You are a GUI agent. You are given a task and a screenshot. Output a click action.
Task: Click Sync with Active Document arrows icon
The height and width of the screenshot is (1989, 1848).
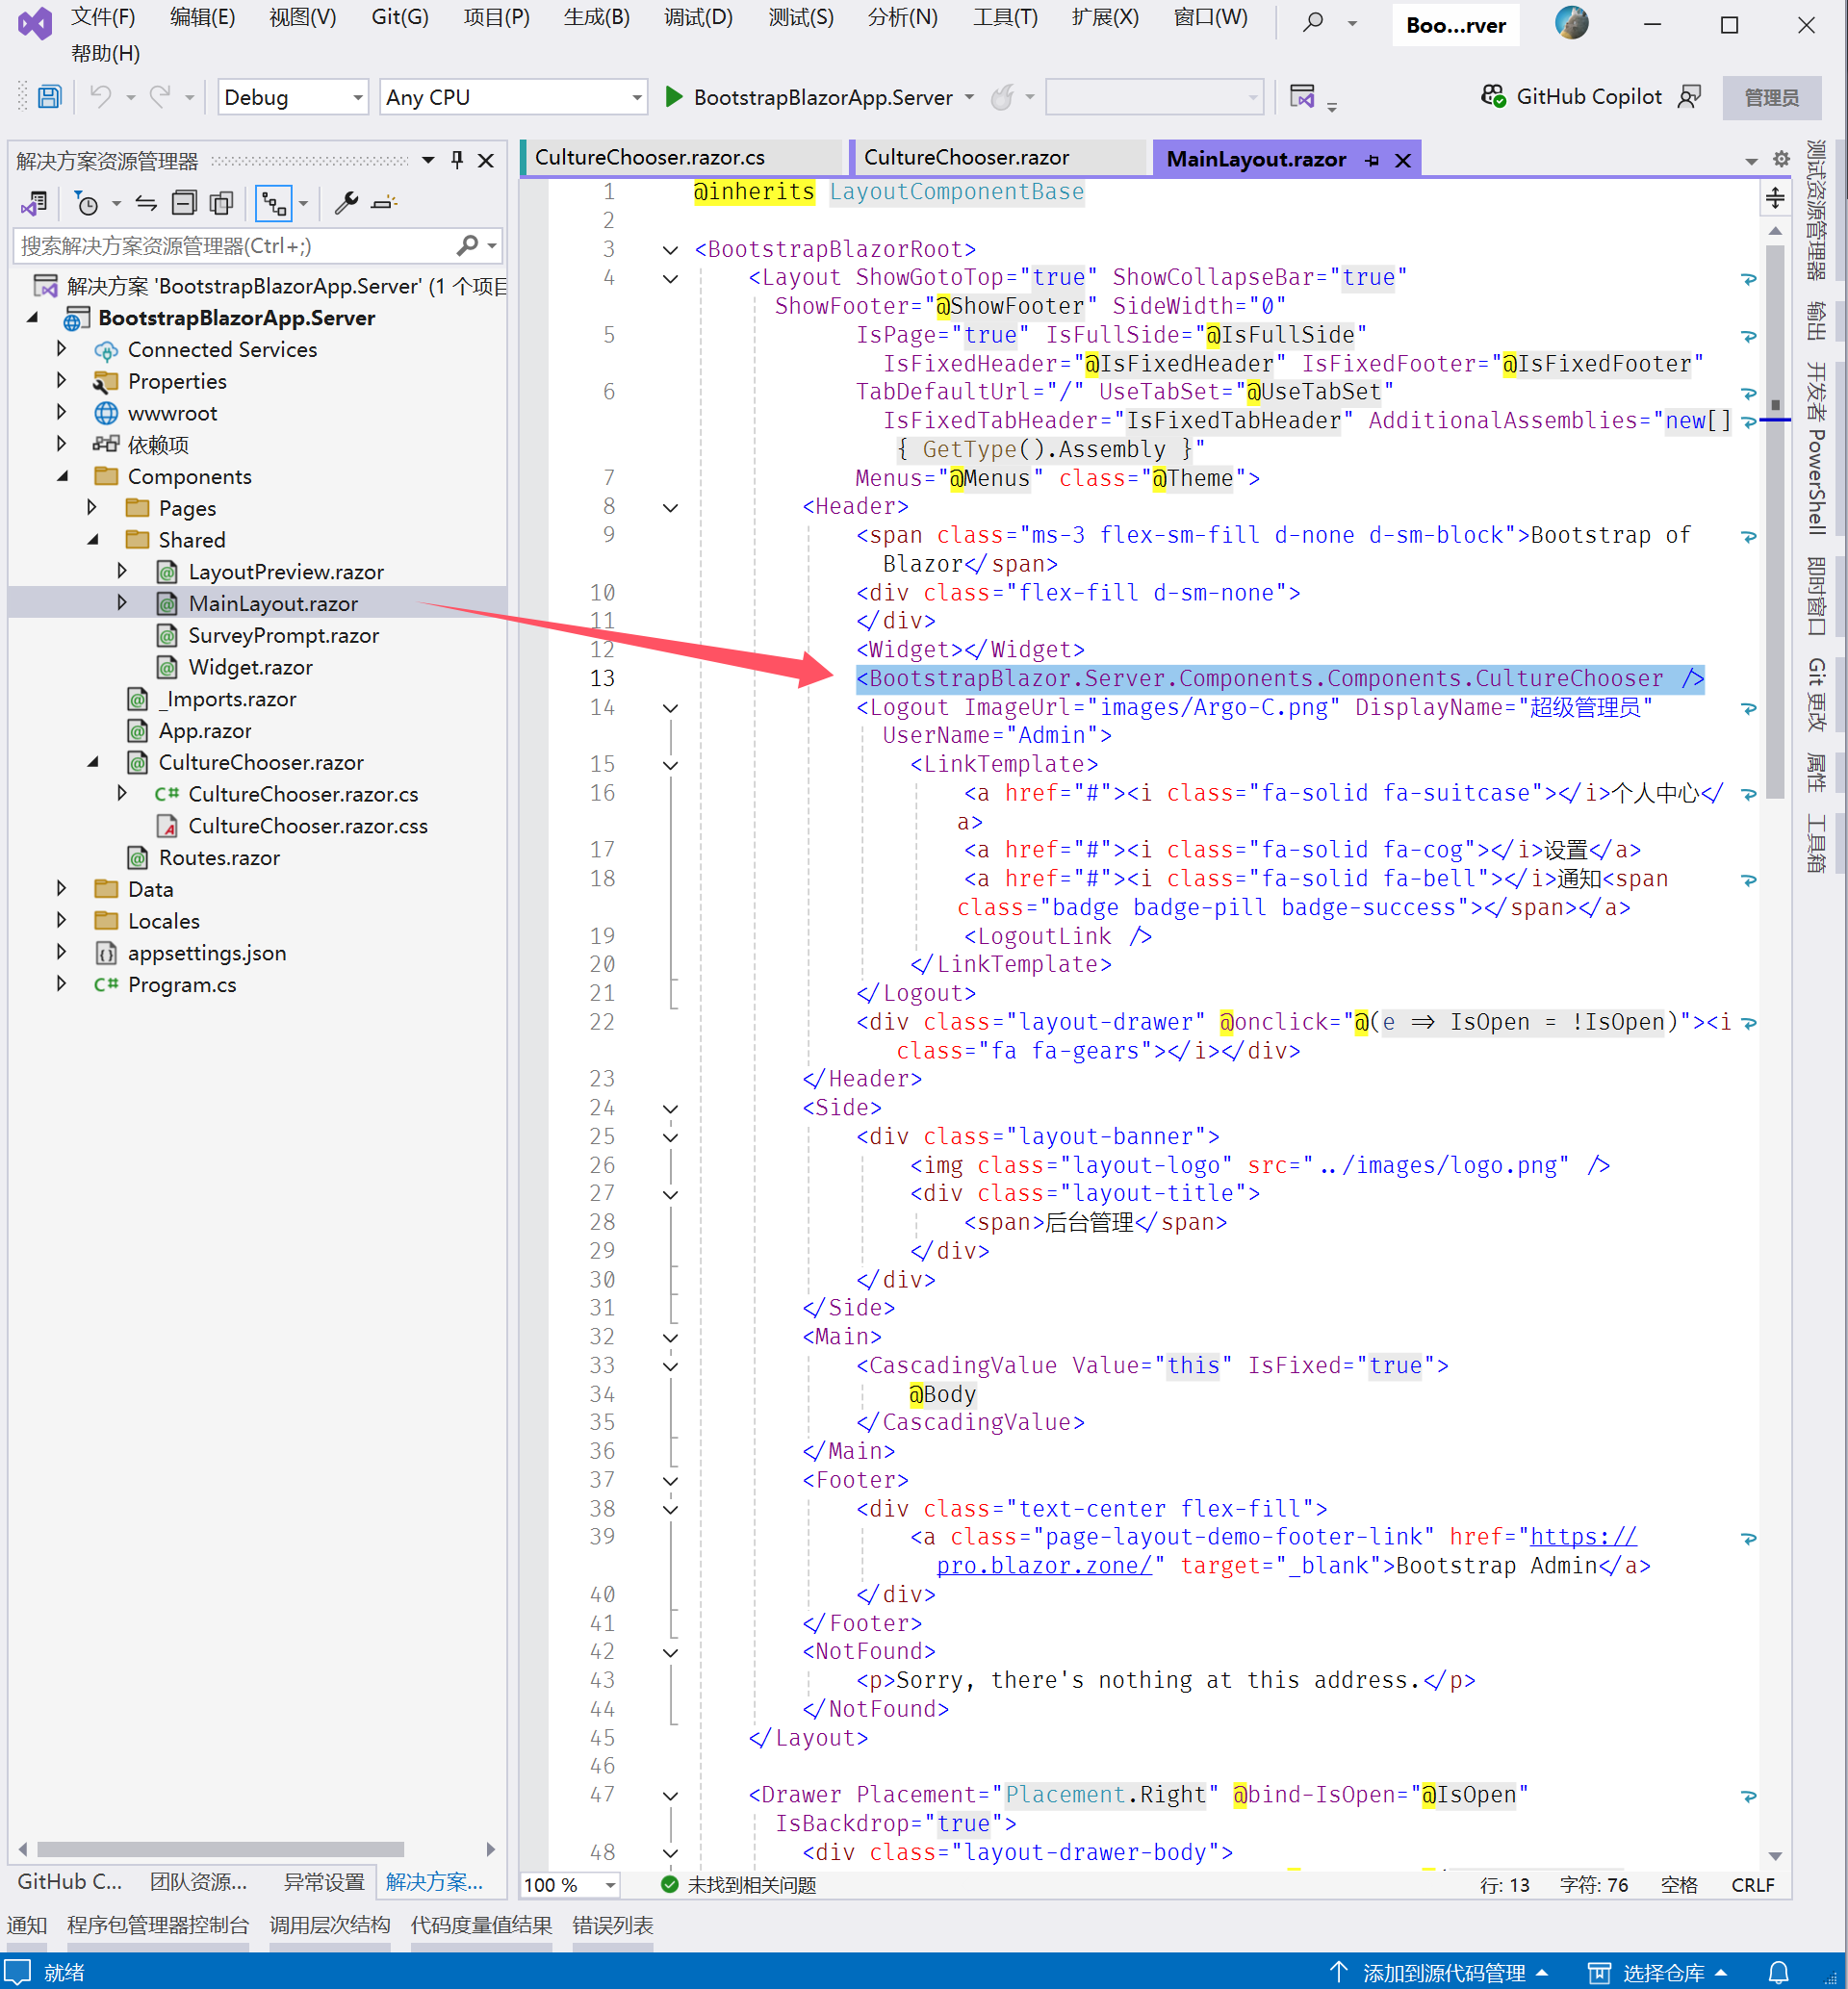coord(146,204)
